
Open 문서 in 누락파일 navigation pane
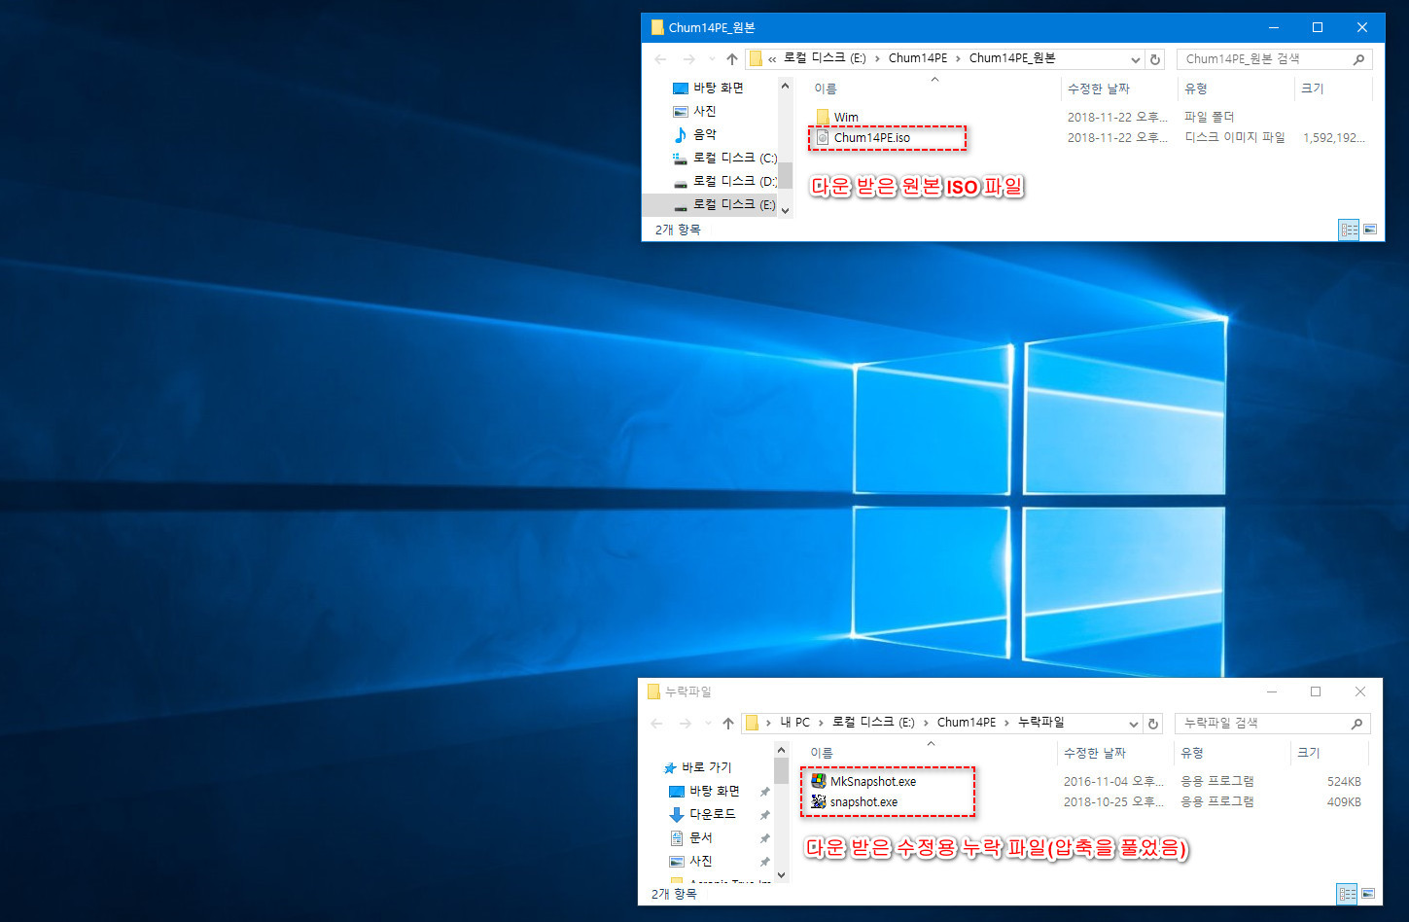[x=691, y=837]
